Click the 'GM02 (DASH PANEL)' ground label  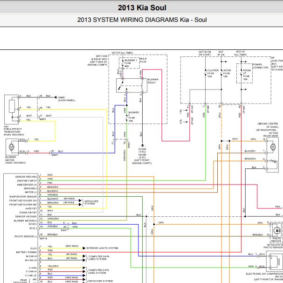67,99
